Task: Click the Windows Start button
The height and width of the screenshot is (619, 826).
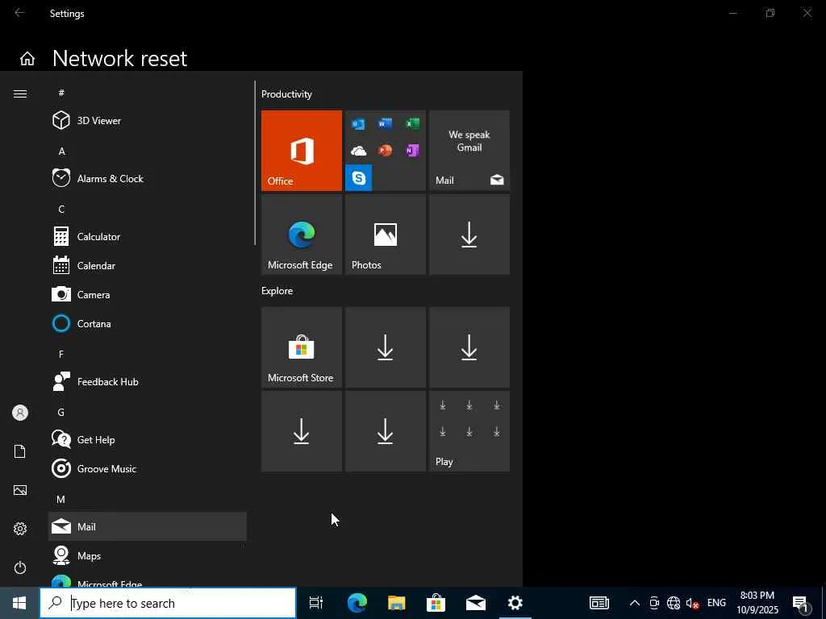Action: [19, 603]
